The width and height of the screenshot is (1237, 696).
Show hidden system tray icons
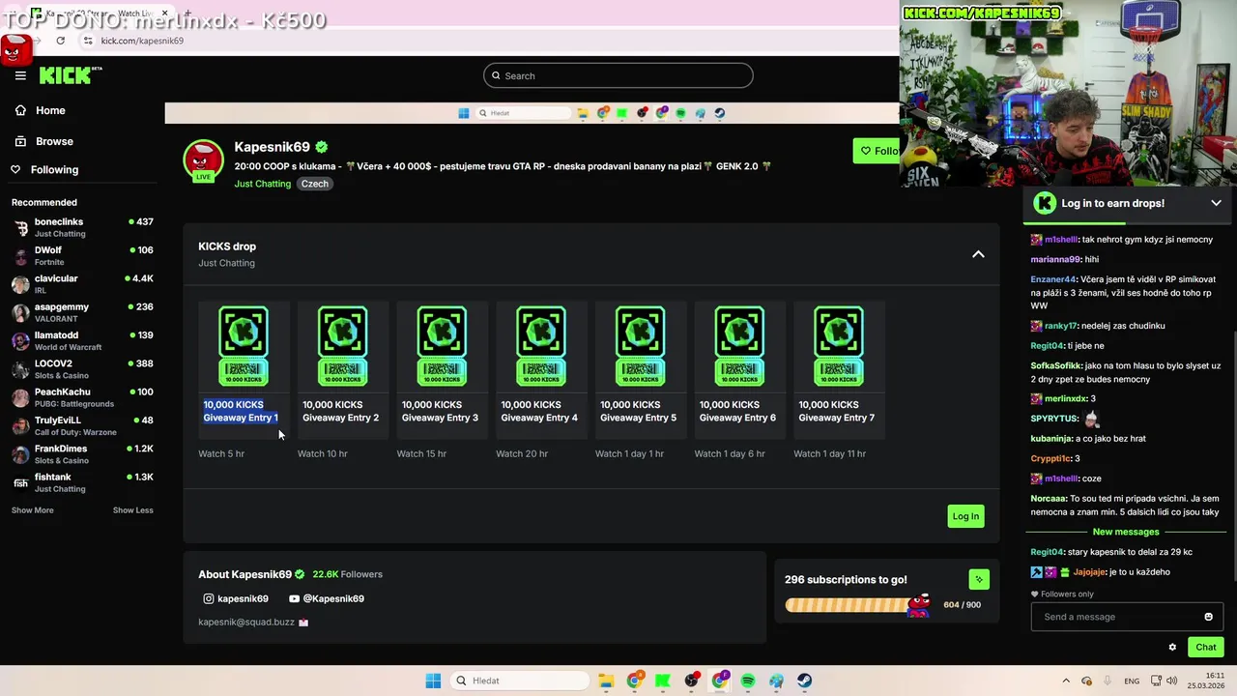coord(1066,681)
